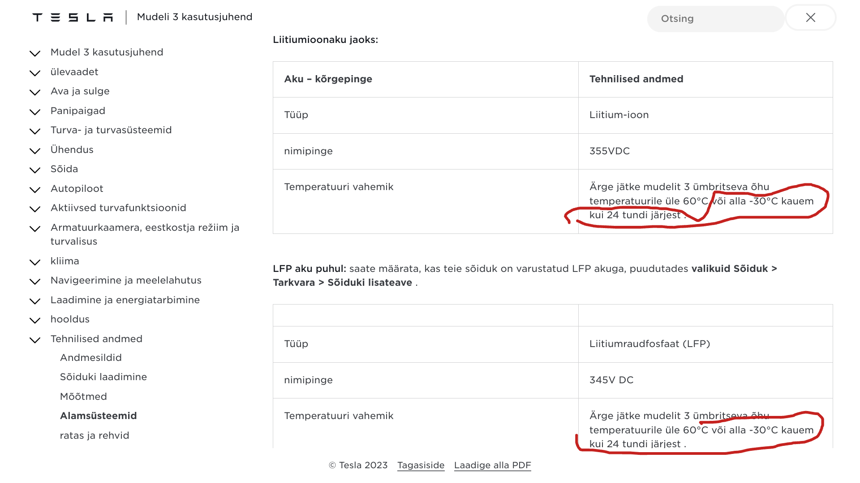
Task: Expand the Ava ja sulge chevron
Action: (35, 92)
